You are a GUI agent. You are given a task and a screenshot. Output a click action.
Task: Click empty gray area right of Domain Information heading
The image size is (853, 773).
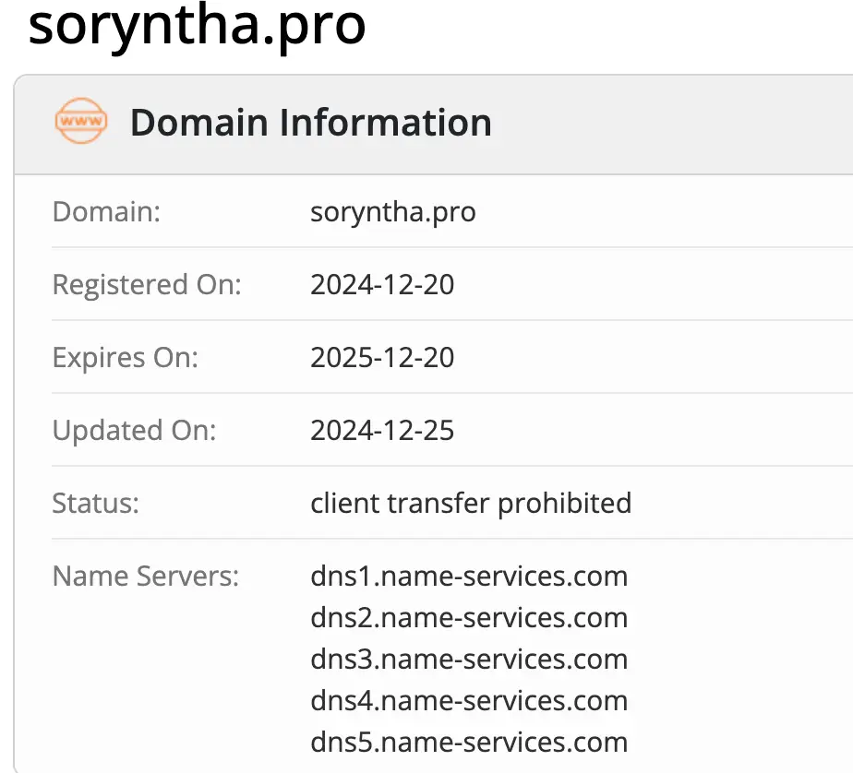pyautogui.click(x=683, y=123)
